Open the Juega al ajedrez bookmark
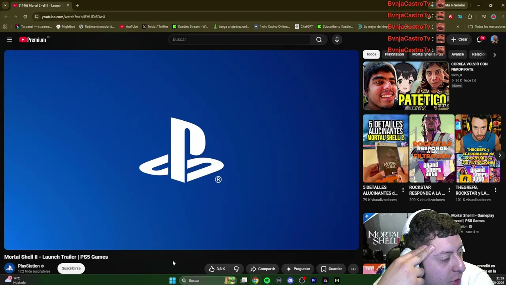The width and height of the screenshot is (506, 285). click(x=231, y=27)
